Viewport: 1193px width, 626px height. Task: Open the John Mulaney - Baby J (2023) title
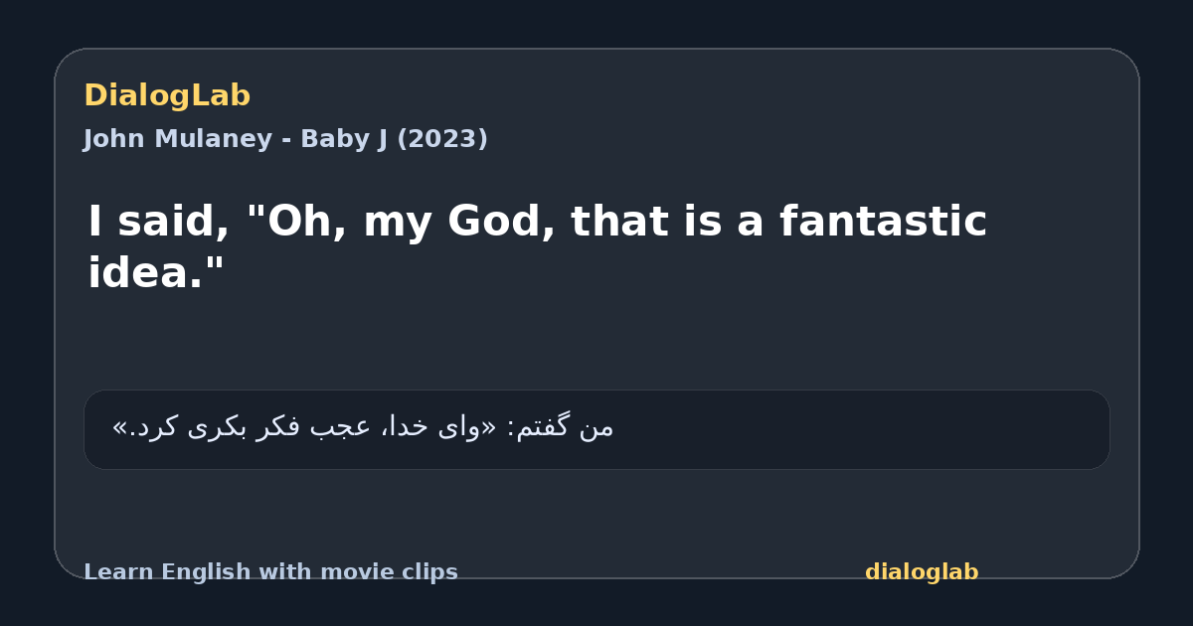285,139
